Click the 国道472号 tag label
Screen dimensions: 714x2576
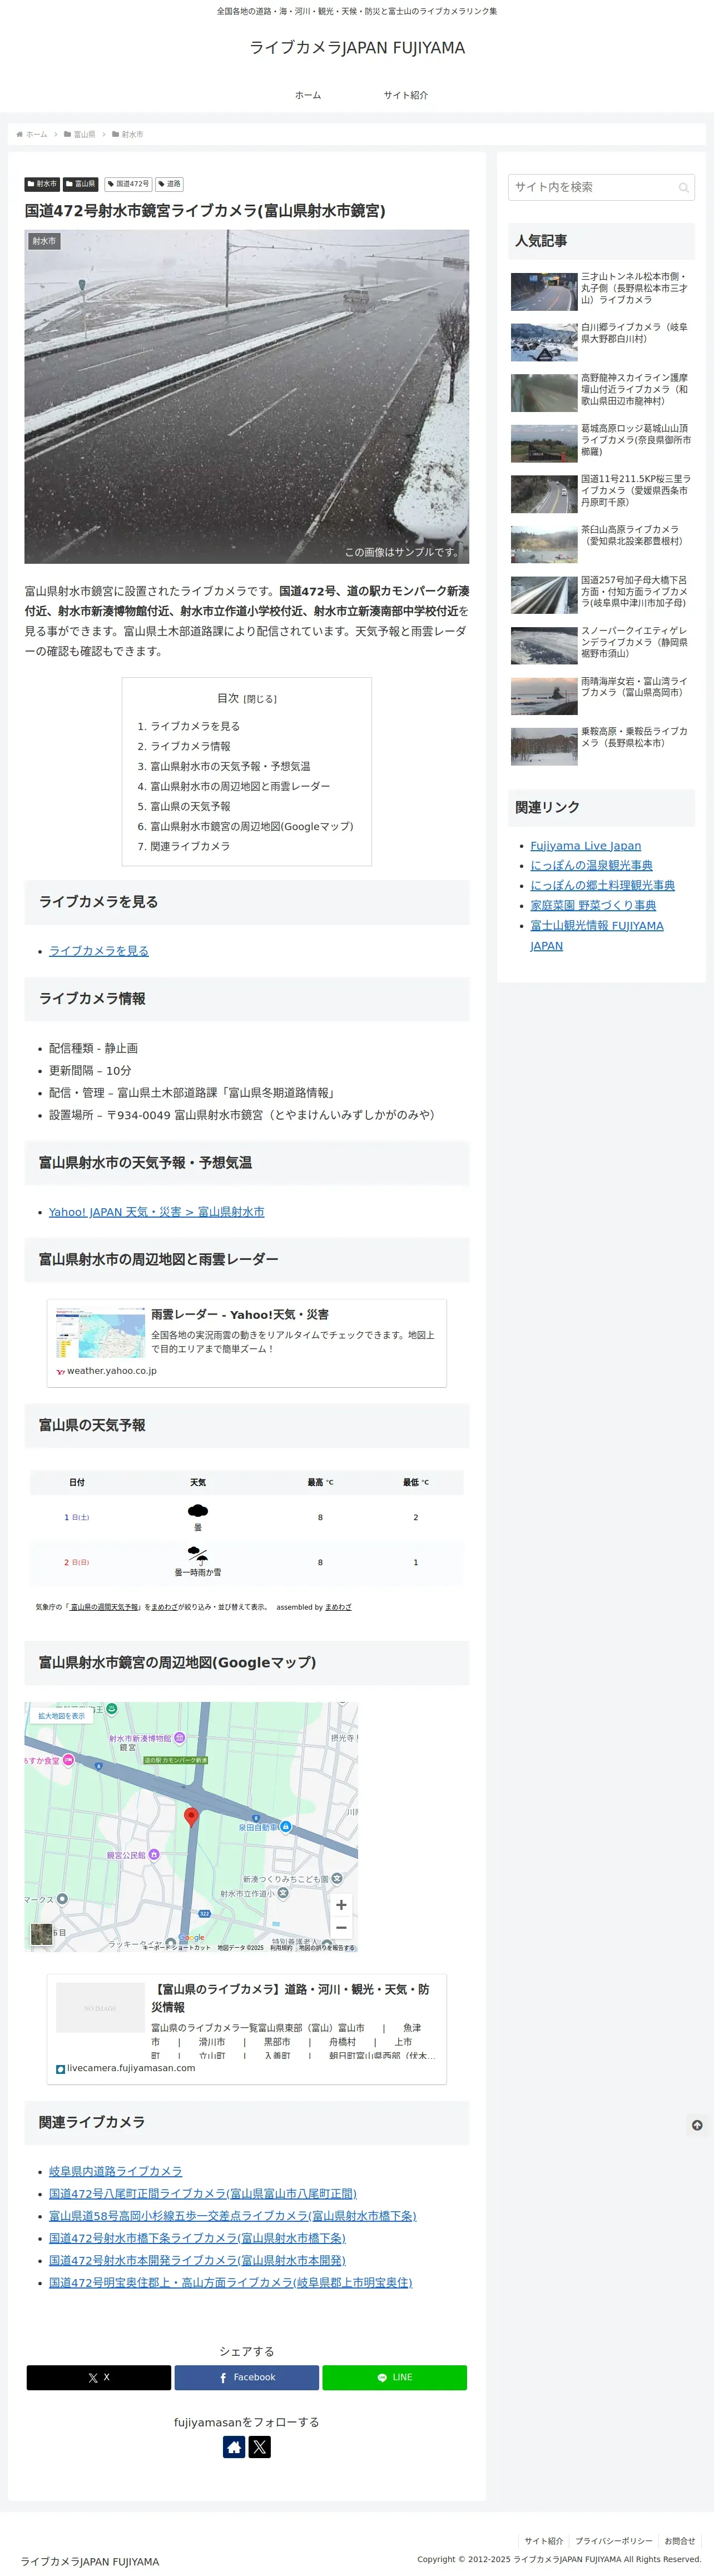coord(128,184)
